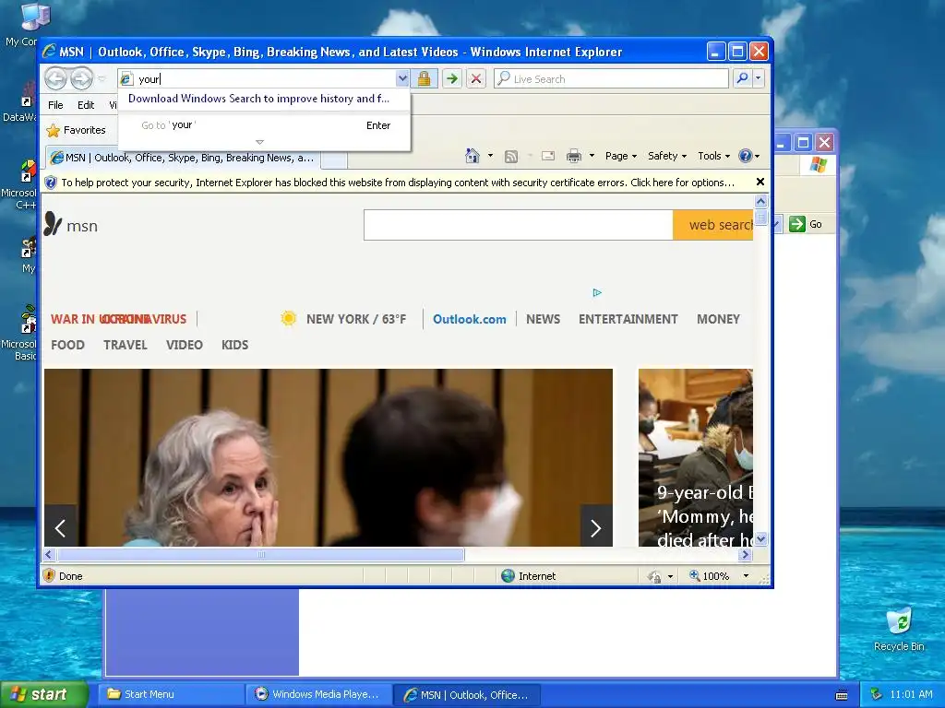
Task: Click the Favorites star button
Action: [x=76, y=130]
